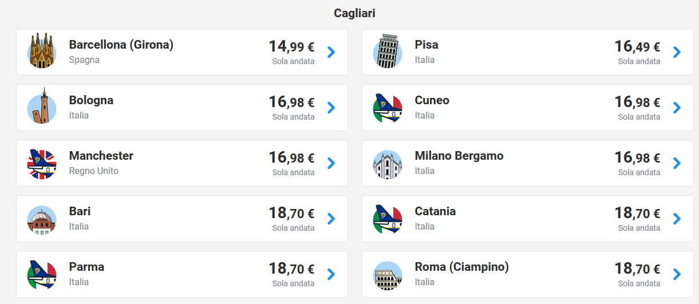Screen dimensions: 699x304
Task: Select the Milano Bergamo destination name
Action: (x=459, y=156)
